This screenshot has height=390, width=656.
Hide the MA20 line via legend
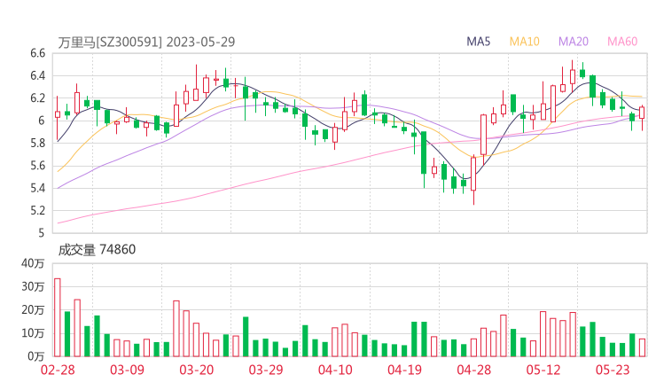coord(574,42)
